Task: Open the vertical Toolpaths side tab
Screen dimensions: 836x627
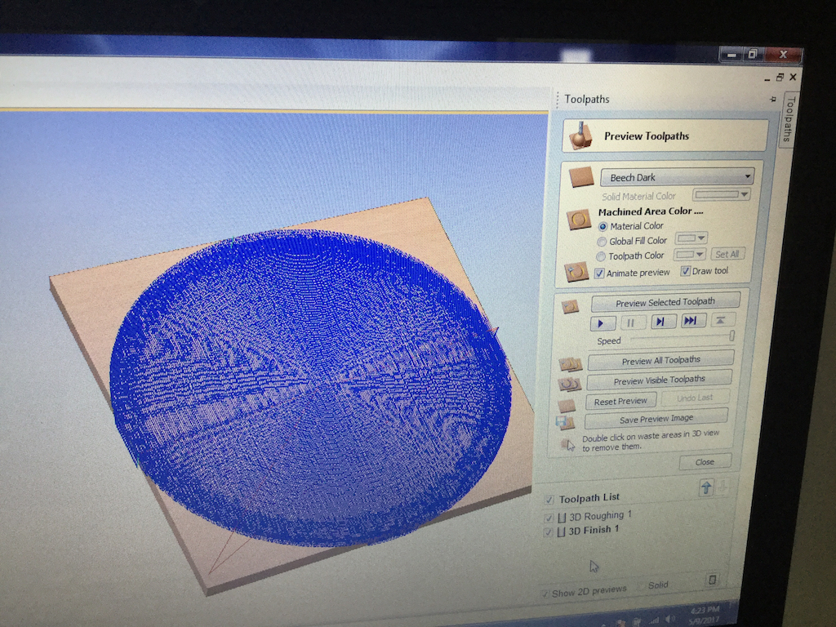Action: click(x=789, y=119)
